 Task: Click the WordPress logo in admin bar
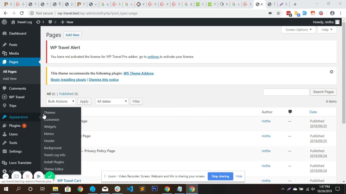pyautogui.click(x=4, y=22)
